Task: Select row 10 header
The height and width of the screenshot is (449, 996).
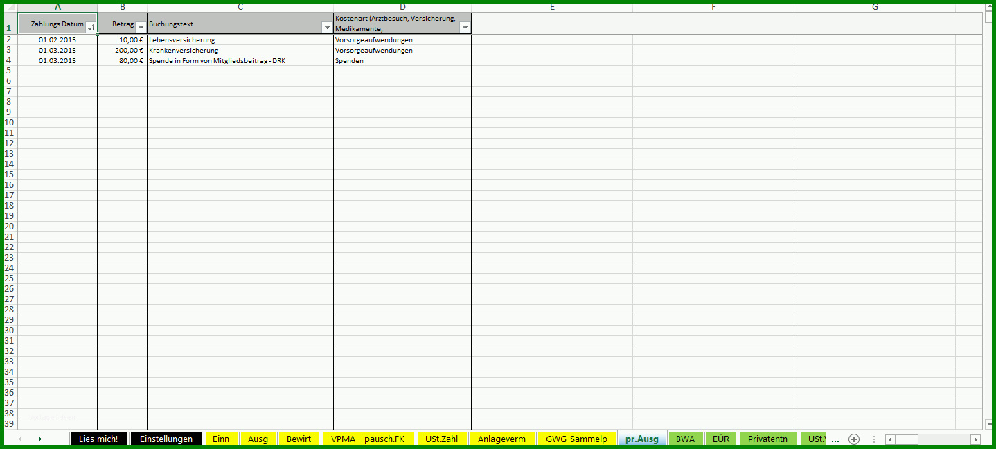Action: pos(10,123)
